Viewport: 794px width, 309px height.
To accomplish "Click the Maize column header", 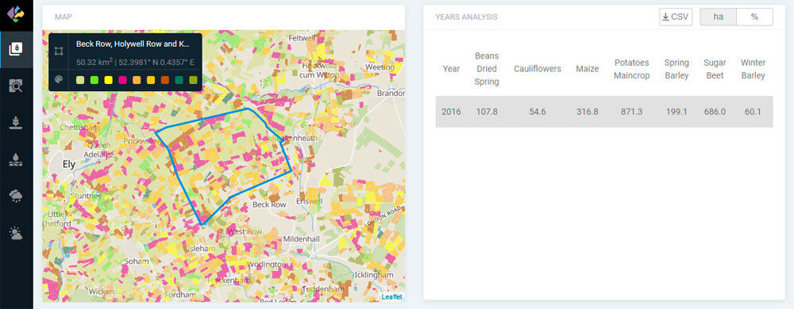I will [588, 69].
